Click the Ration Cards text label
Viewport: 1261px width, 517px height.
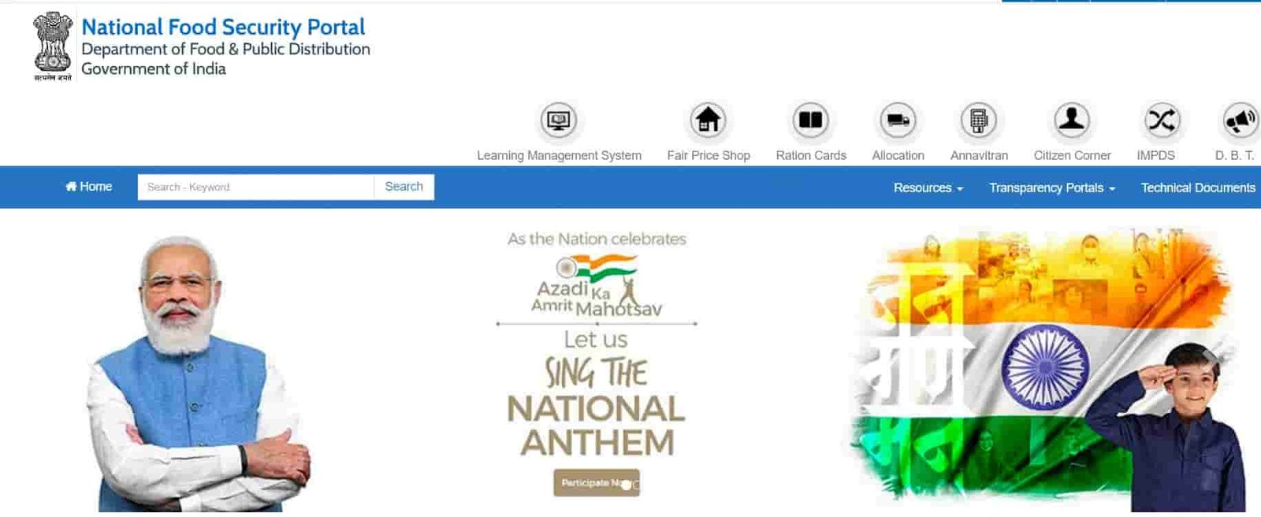click(x=811, y=155)
